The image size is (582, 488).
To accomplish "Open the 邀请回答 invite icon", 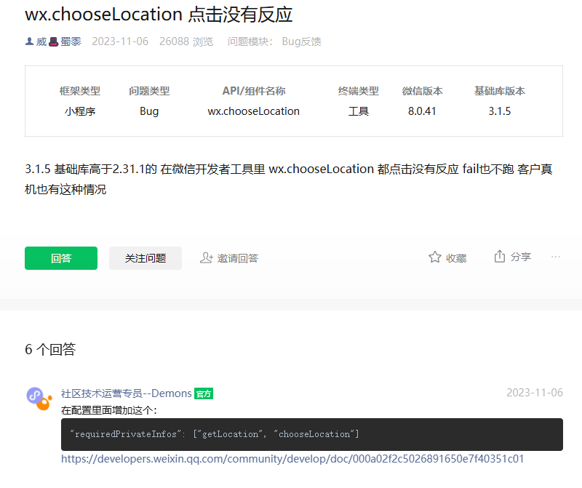I will pyautogui.click(x=205, y=256).
